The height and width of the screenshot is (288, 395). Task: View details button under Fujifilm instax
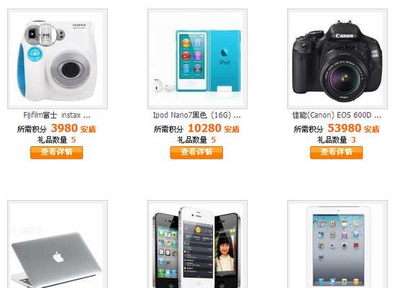coord(57,153)
